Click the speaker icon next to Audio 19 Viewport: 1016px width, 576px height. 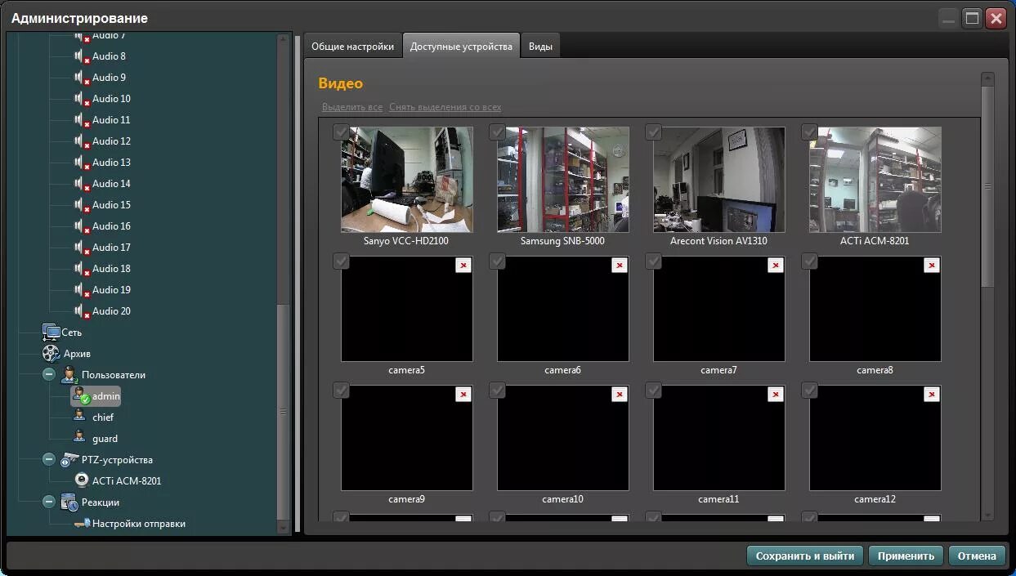(x=81, y=290)
